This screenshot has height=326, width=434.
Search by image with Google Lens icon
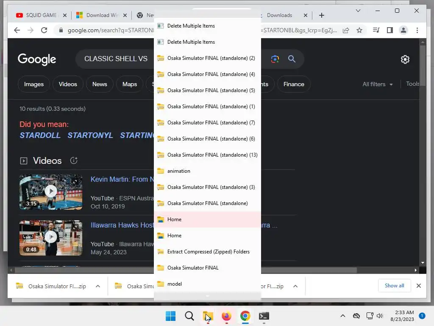pos(275,59)
